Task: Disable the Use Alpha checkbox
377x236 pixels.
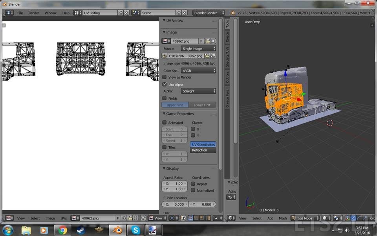Action: pyautogui.click(x=164, y=84)
